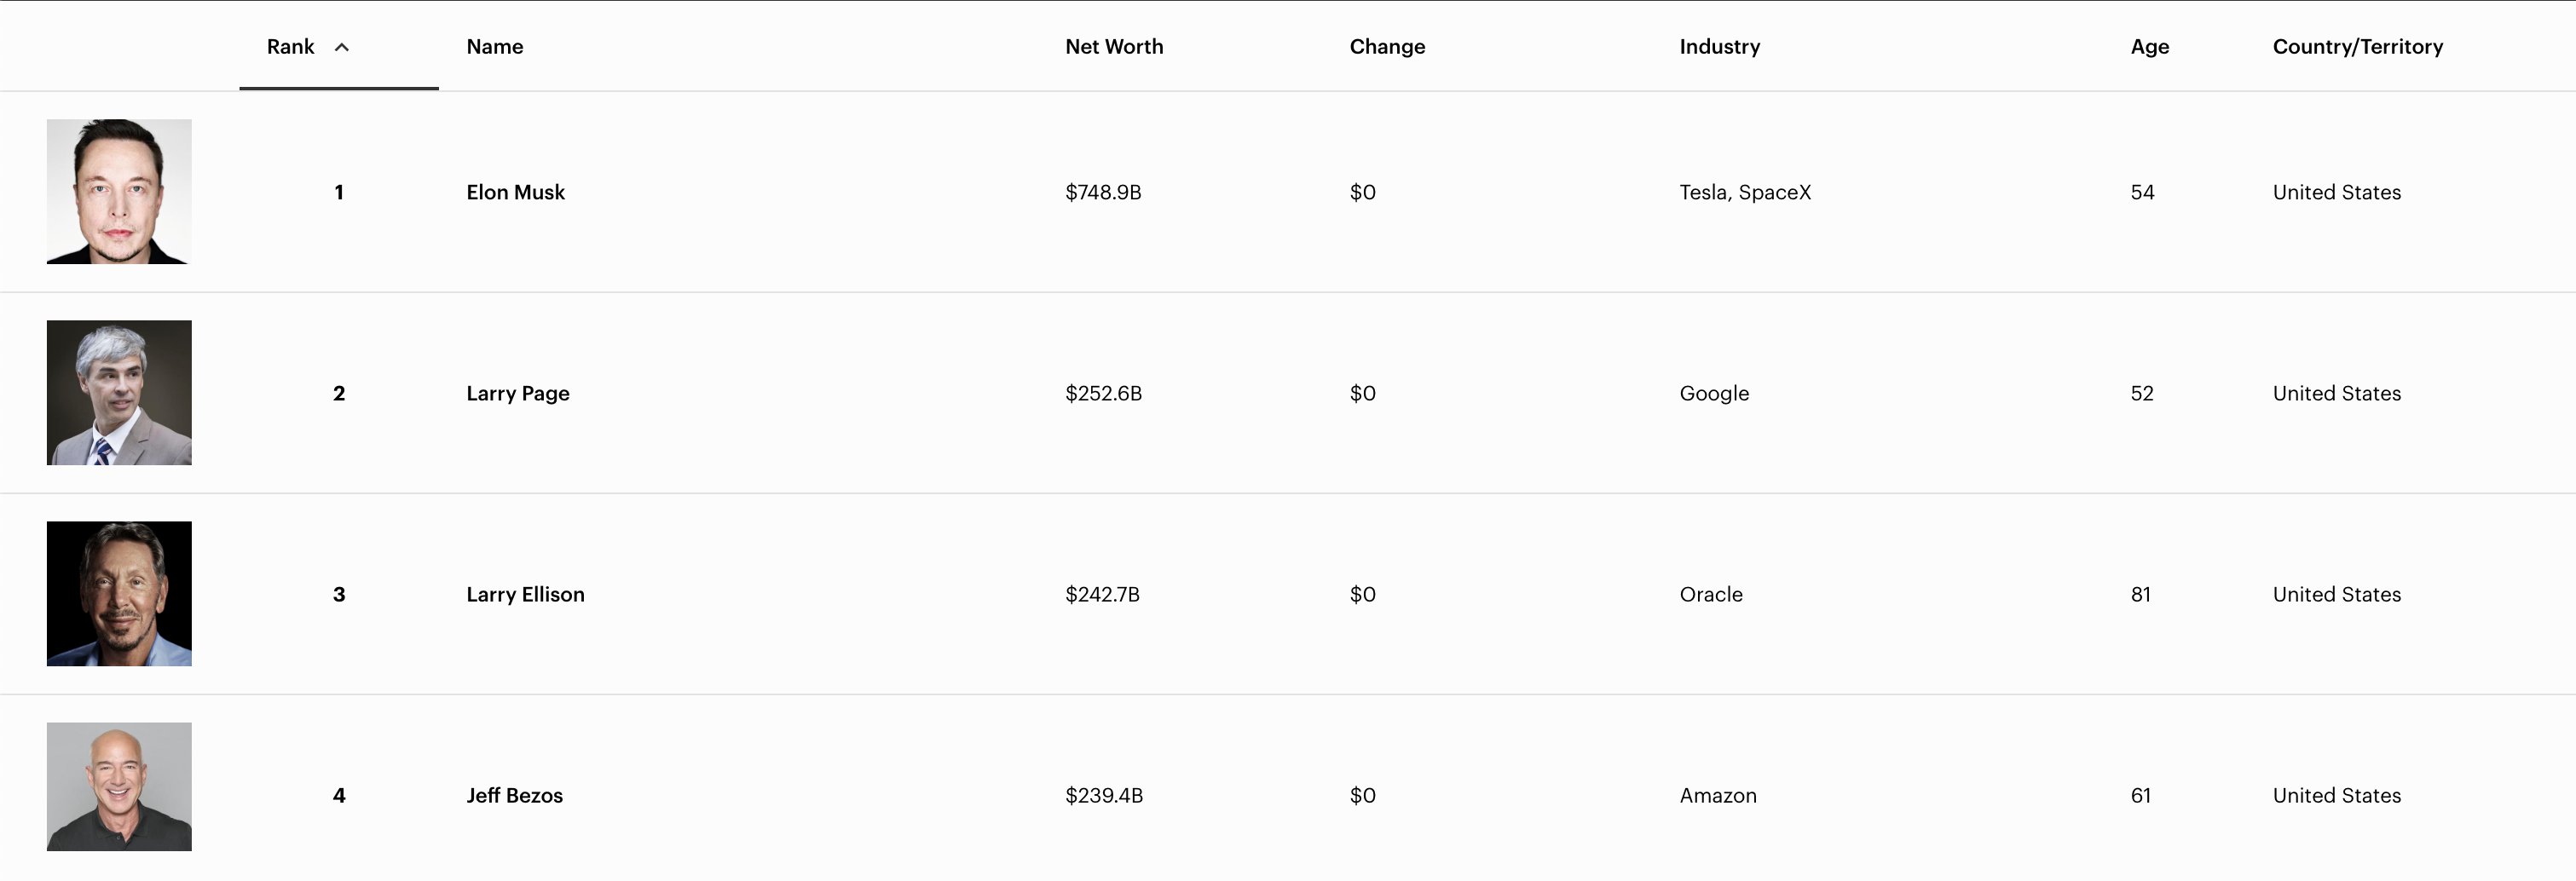Click the Oracle industry cell
The height and width of the screenshot is (881, 2576).
[x=1710, y=594]
